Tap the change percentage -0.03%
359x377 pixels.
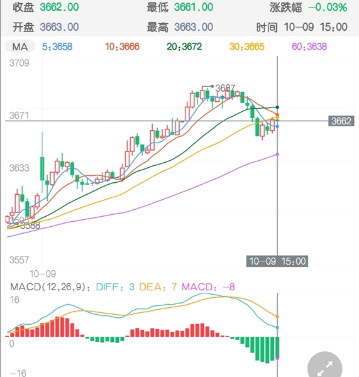328,7
